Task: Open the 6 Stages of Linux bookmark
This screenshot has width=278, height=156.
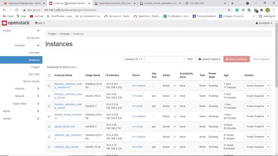Action: (x=232, y=16)
